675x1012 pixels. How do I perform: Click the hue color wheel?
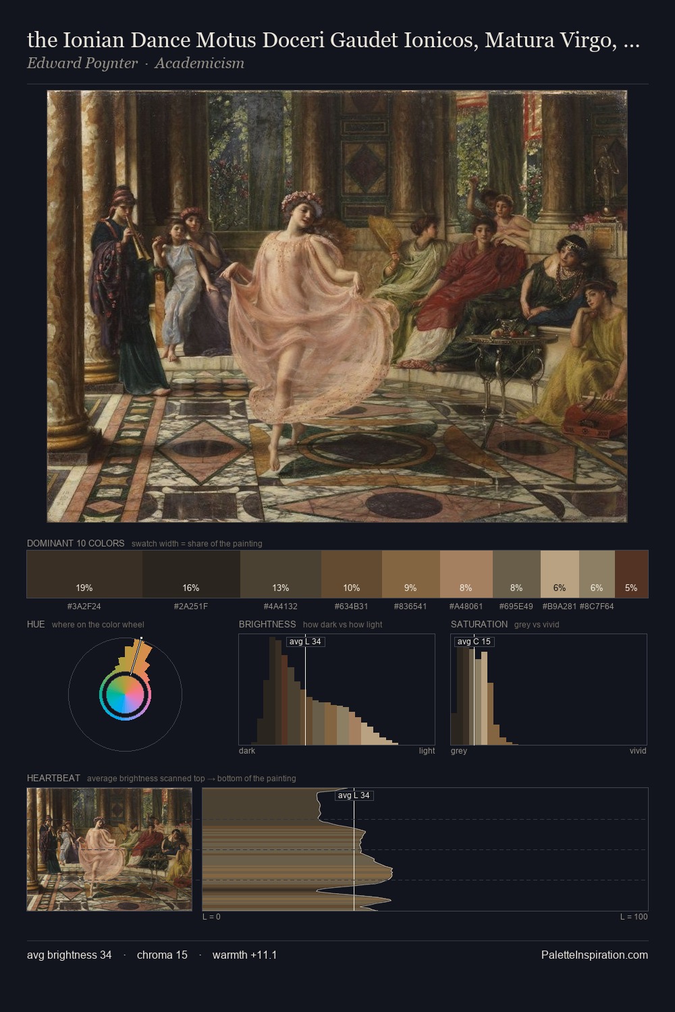(125, 694)
